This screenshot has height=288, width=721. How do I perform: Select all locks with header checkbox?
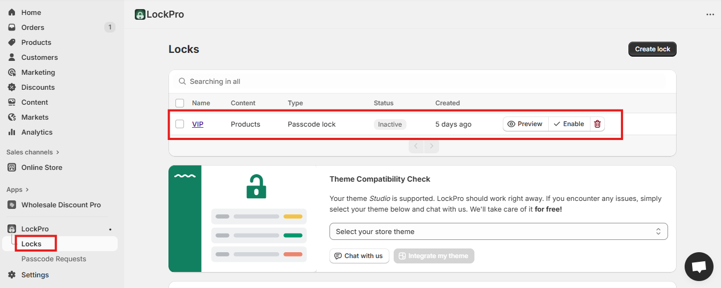click(180, 103)
